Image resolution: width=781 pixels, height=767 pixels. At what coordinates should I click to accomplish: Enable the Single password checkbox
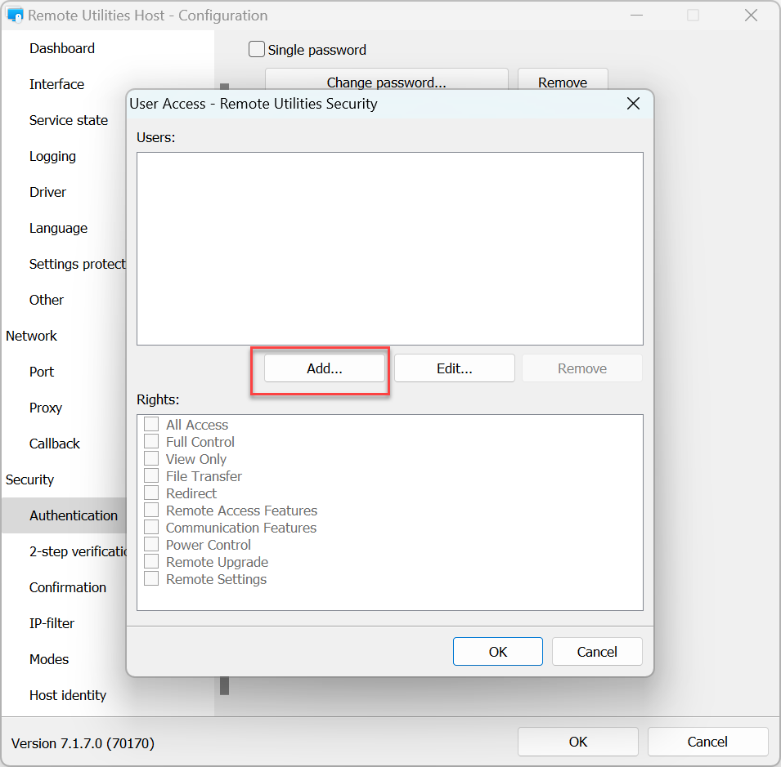(257, 50)
